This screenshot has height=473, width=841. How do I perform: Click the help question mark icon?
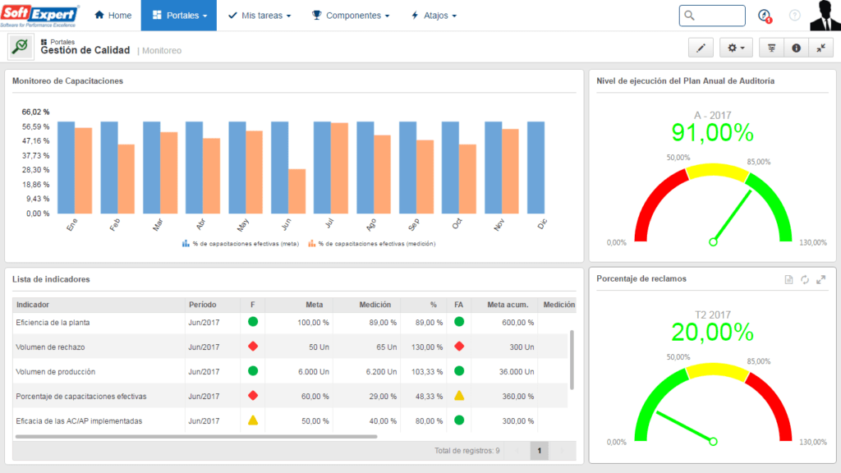(794, 16)
